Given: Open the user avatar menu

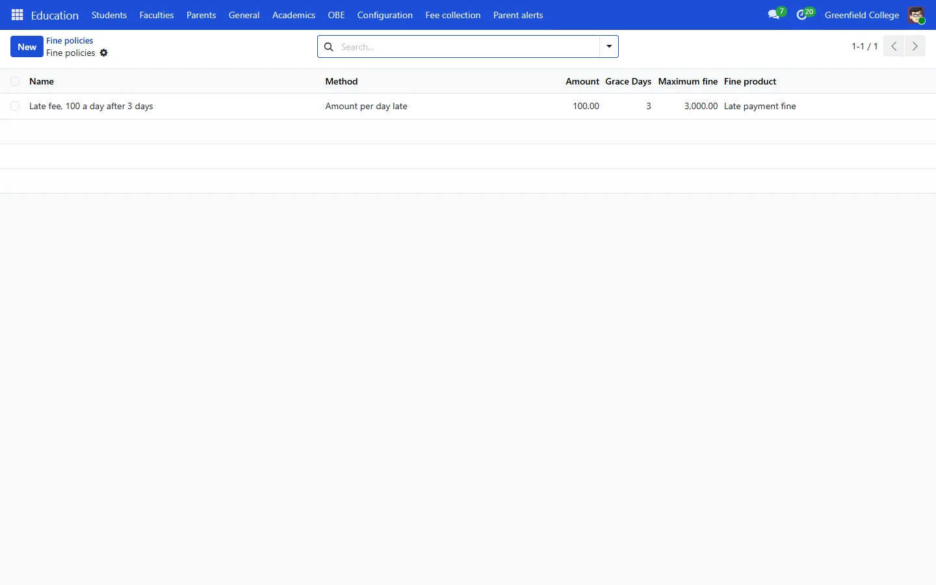Looking at the screenshot, I should click(x=916, y=15).
